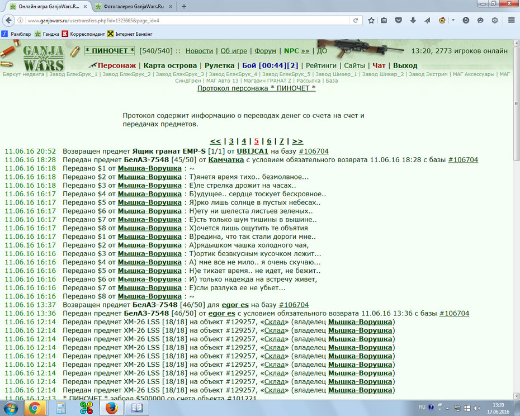Open the Ганджа bookmark

pos(47,34)
